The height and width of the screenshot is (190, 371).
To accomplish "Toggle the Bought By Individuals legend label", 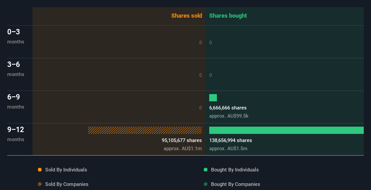I will (235, 170).
